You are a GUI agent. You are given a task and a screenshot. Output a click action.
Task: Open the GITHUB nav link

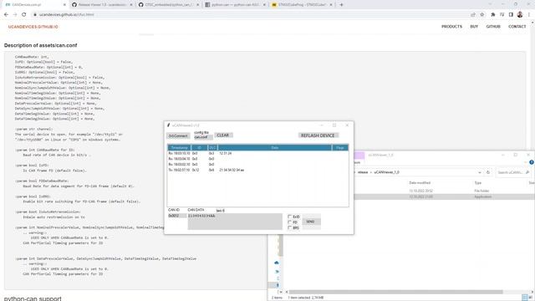tap(493, 27)
